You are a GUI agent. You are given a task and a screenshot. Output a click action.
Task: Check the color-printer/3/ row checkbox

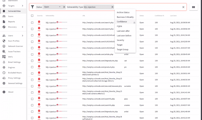point(32,73)
